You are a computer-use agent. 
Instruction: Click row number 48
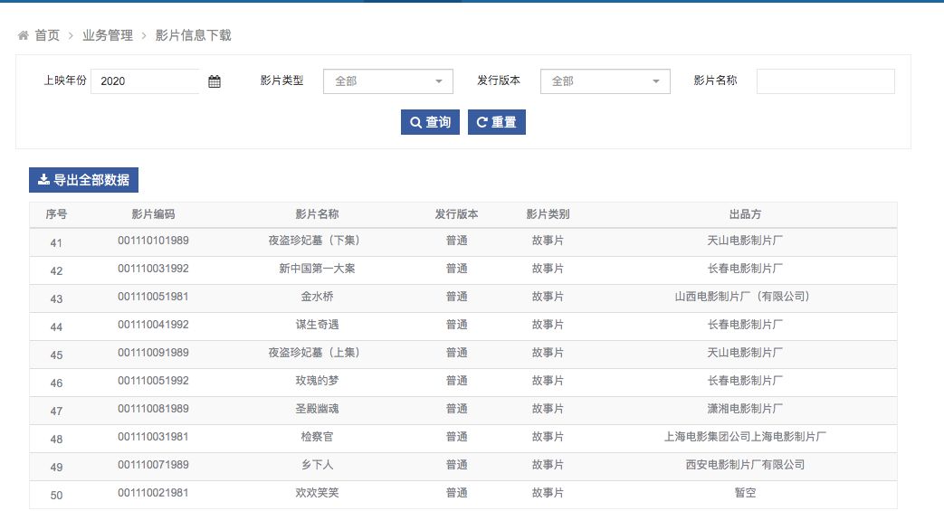(x=56, y=440)
